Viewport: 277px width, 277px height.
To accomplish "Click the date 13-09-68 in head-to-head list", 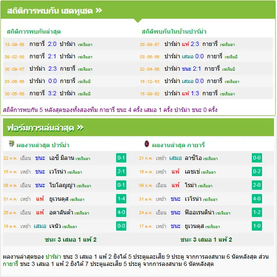I will pos(15,44).
